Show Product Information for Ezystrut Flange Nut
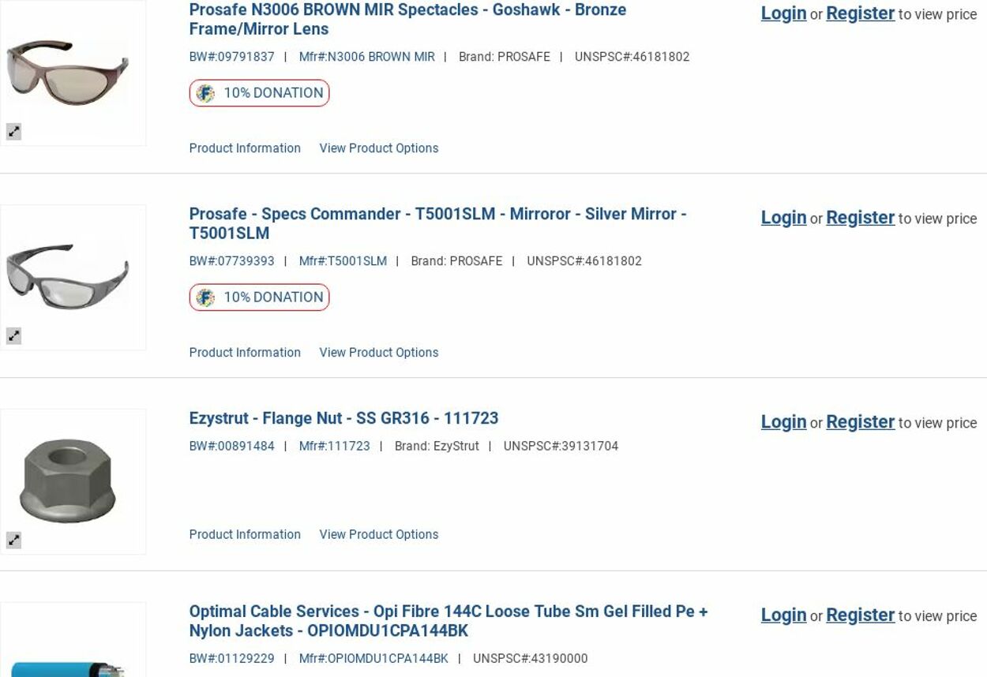Viewport: 987px width, 677px height. 245,535
